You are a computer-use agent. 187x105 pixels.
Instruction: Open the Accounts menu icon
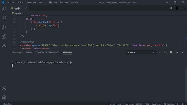point(4,88)
